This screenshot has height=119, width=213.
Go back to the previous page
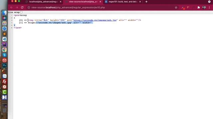(x=12, y=7)
